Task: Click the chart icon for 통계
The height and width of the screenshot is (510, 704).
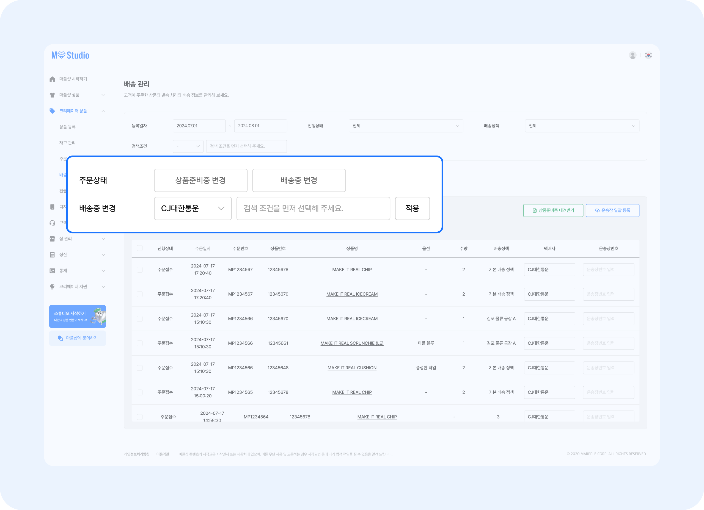Action: point(52,271)
